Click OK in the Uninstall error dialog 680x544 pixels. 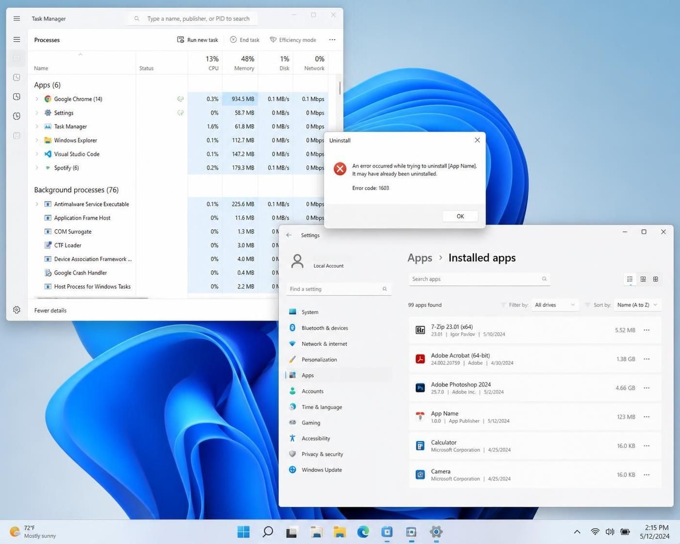point(460,216)
